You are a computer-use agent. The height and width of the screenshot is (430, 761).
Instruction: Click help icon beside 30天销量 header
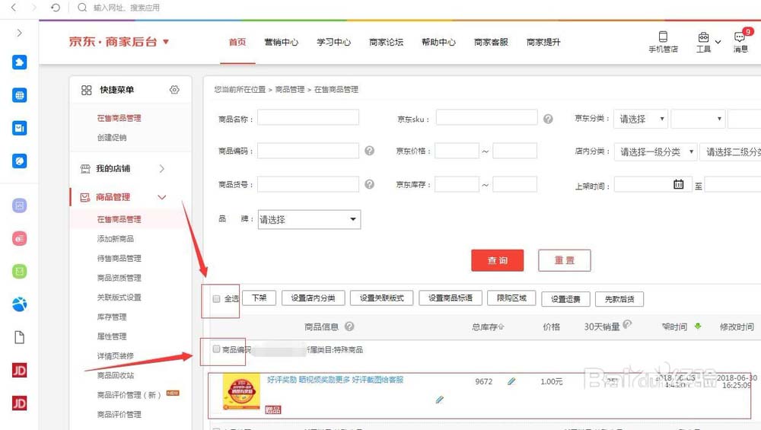point(627,323)
